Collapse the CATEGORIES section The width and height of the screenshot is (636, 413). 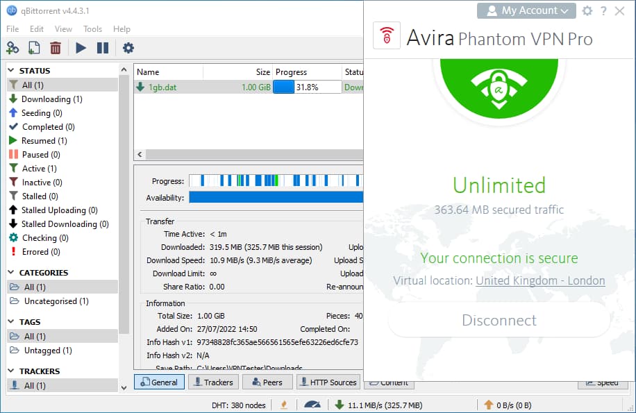[11, 272]
